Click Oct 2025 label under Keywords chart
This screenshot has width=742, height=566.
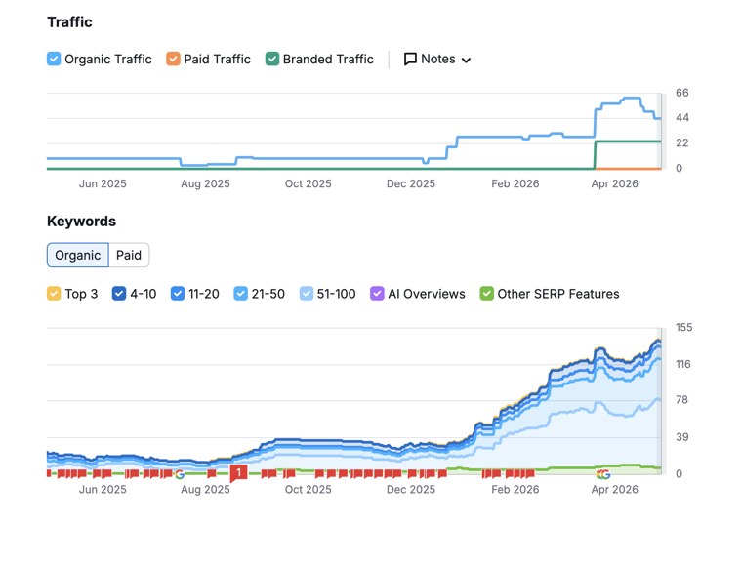(309, 490)
